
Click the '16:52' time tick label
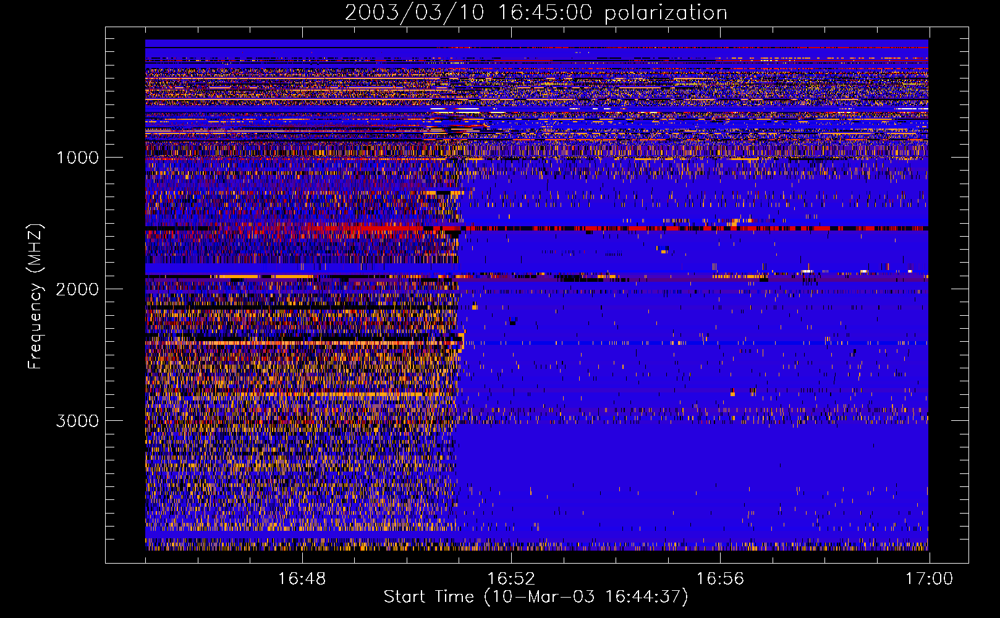click(511, 579)
